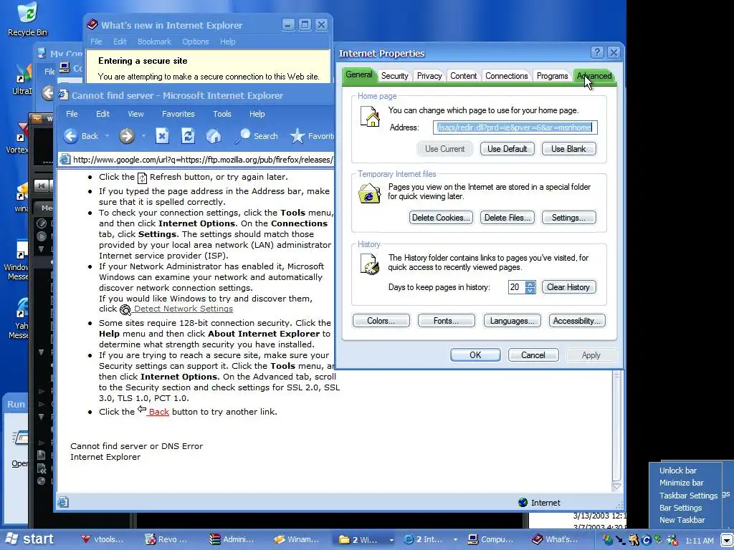Switch to the Privacy tab
The width and height of the screenshot is (734, 550).
[x=429, y=76]
